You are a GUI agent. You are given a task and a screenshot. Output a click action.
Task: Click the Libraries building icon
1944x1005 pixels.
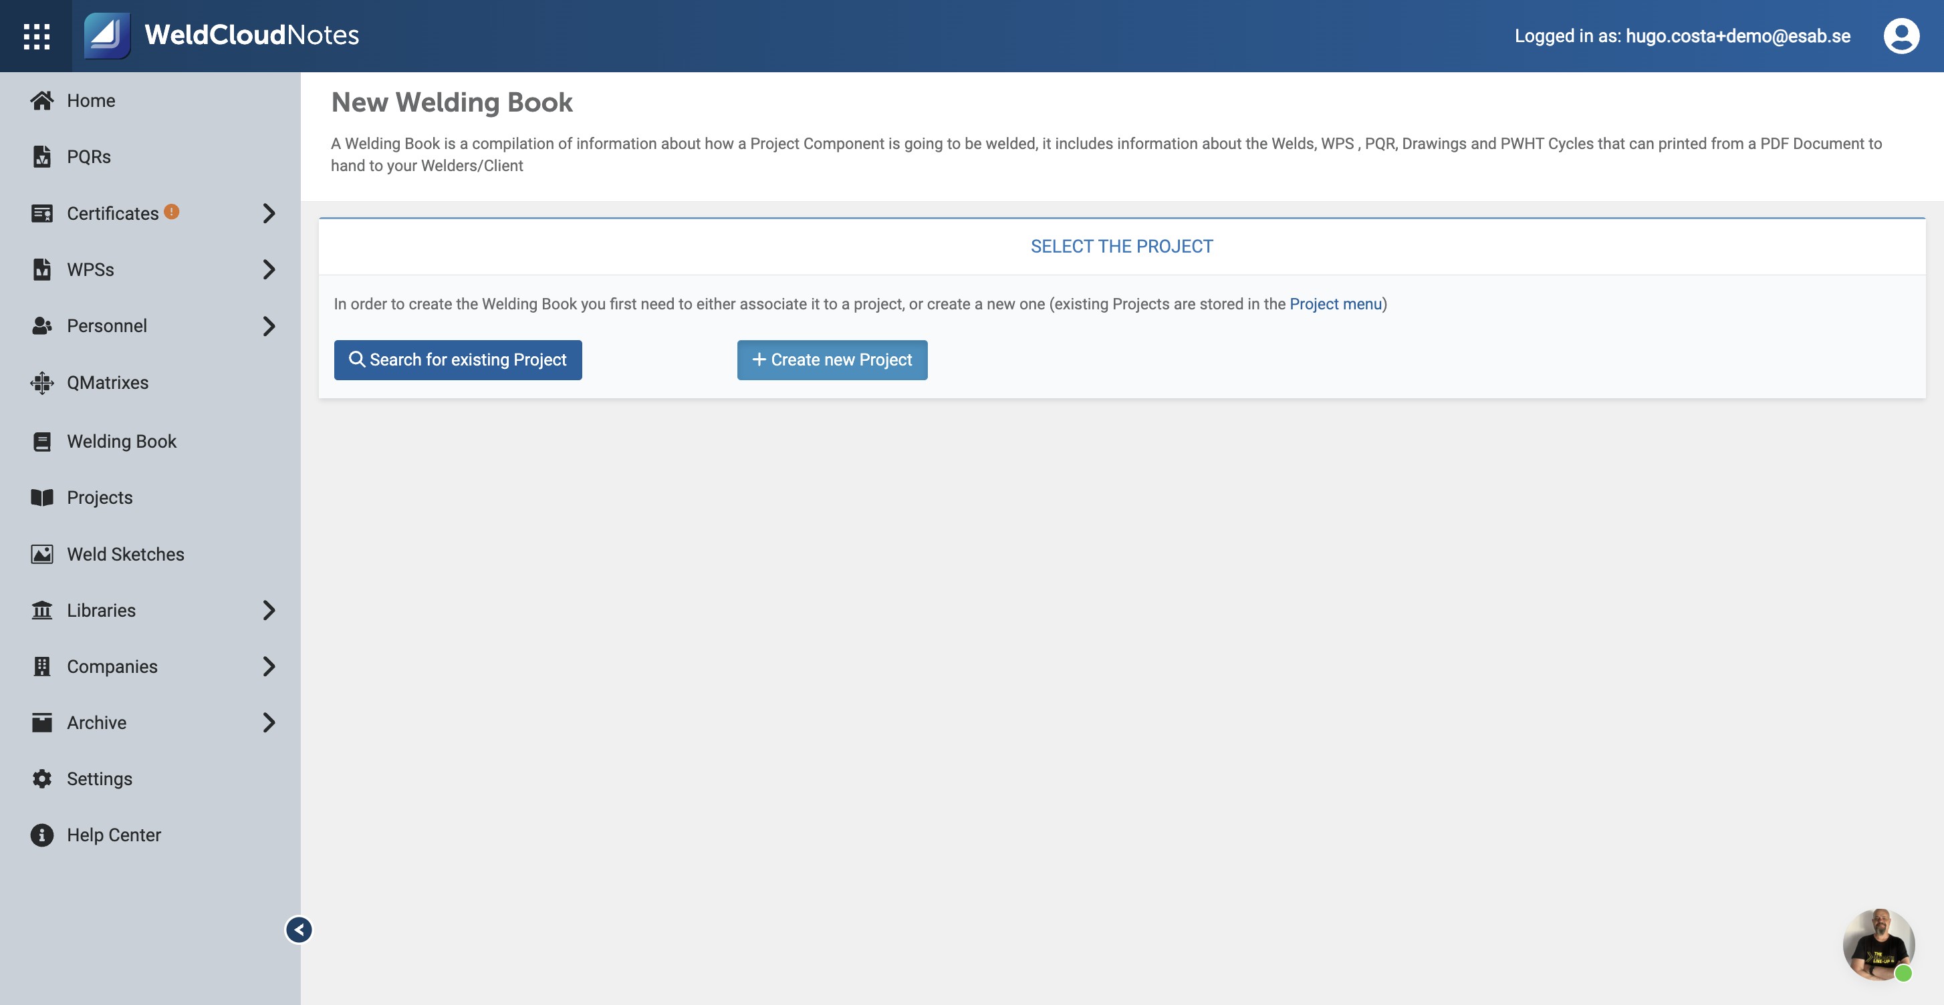pos(41,609)
